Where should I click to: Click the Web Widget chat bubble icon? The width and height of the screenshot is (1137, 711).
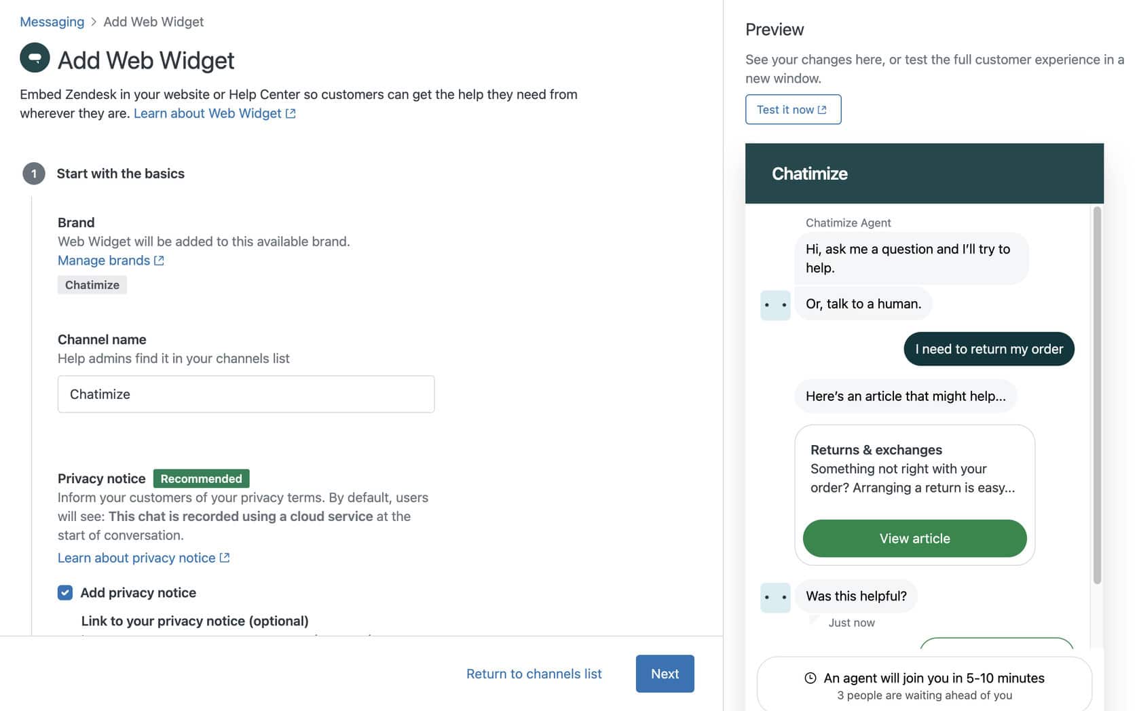click(35, 58)
